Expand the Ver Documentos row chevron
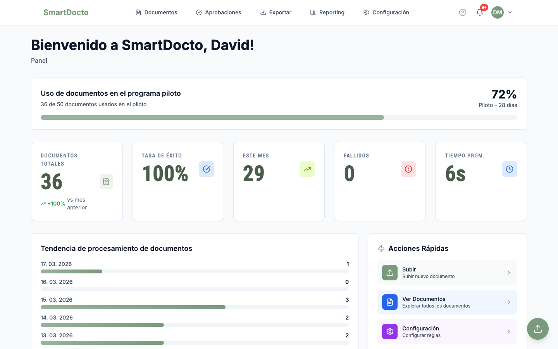The image size is (558, 349). tap(509, 302)
